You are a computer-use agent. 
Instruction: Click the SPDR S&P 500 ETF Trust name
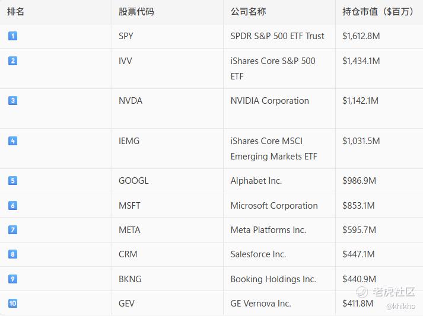pos(277,36)
